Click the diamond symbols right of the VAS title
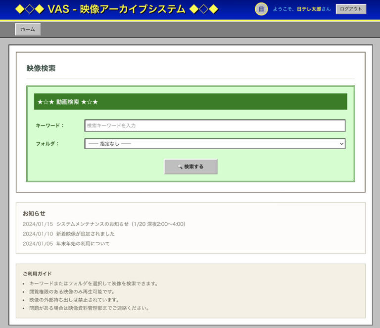The image size is (380, 328). [204, 9]
